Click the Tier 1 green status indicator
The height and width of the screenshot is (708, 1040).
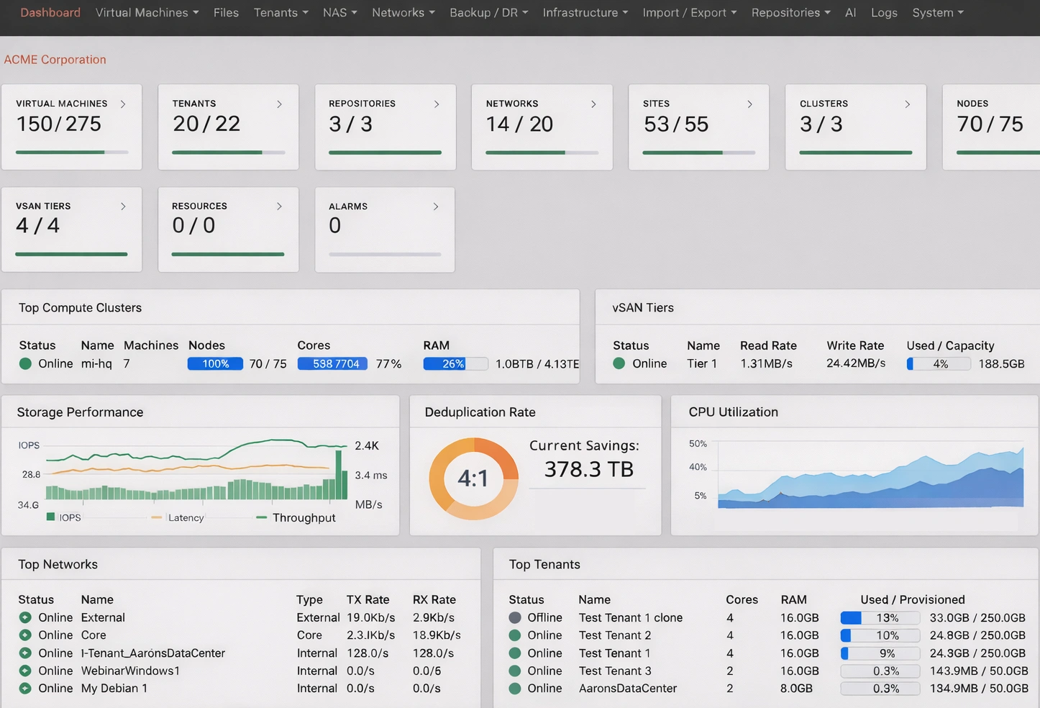tap(619, 364)
